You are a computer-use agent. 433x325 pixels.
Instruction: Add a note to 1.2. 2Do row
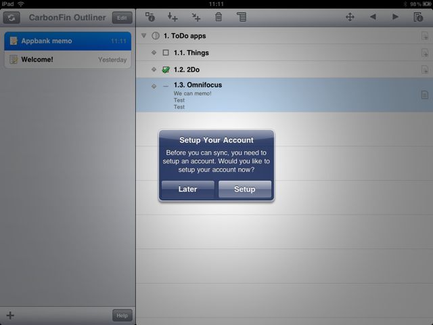coord(425,70)
